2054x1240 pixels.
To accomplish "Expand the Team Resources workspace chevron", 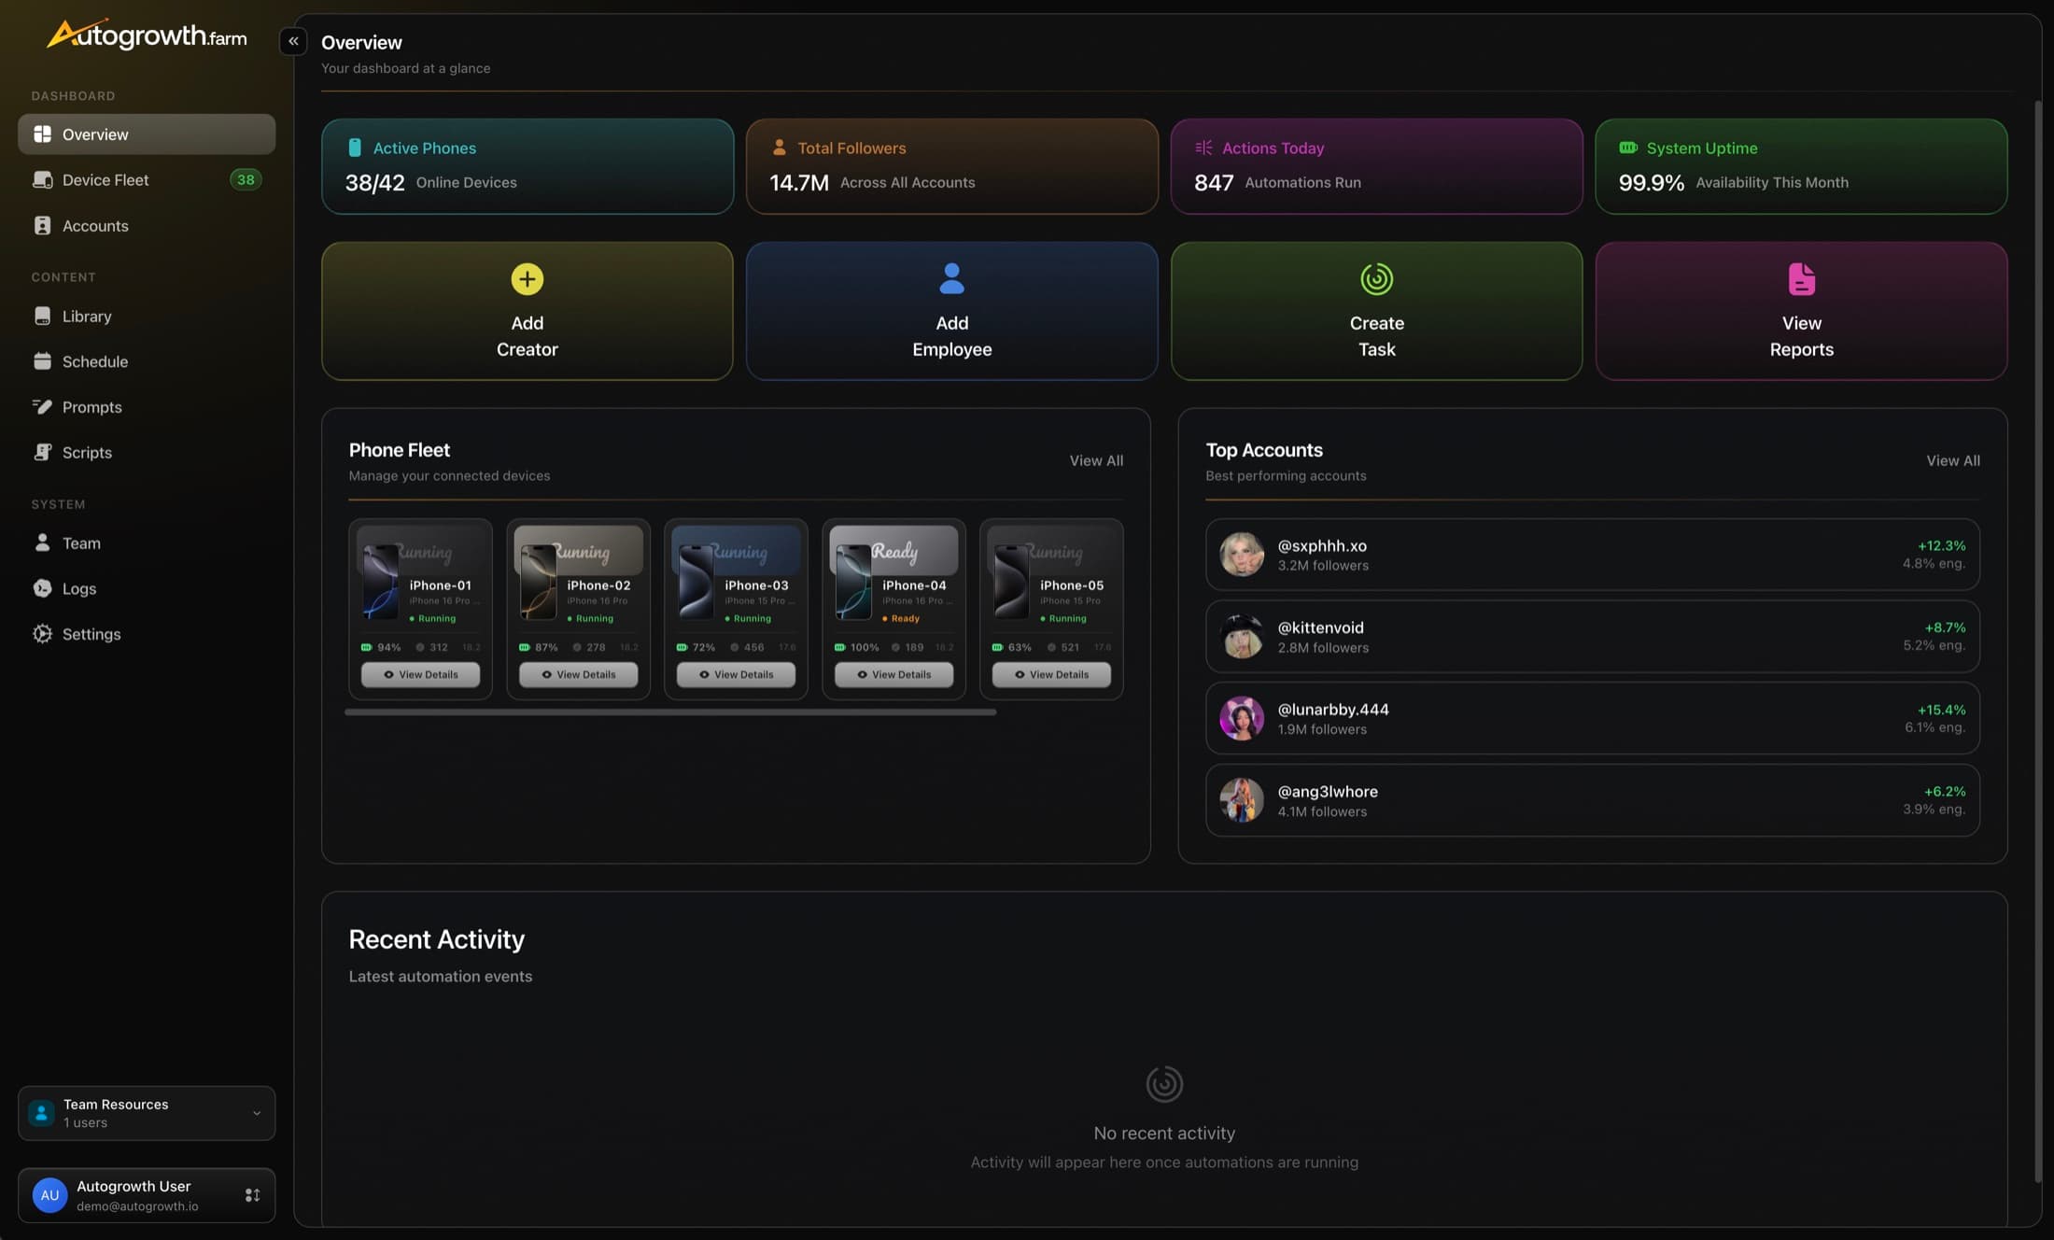I will point(255,1113).
